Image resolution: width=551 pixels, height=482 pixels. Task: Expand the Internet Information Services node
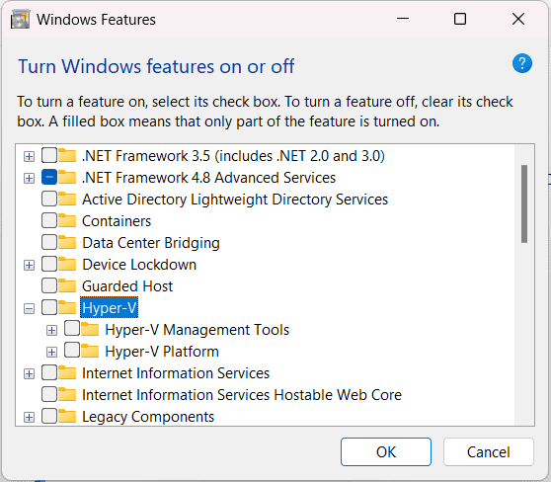point(30,374)
